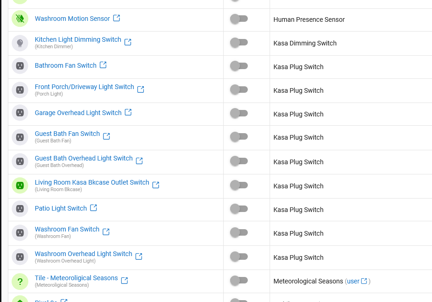Flip the Tile - Meteorological Seasons toggle

point(239,280)
